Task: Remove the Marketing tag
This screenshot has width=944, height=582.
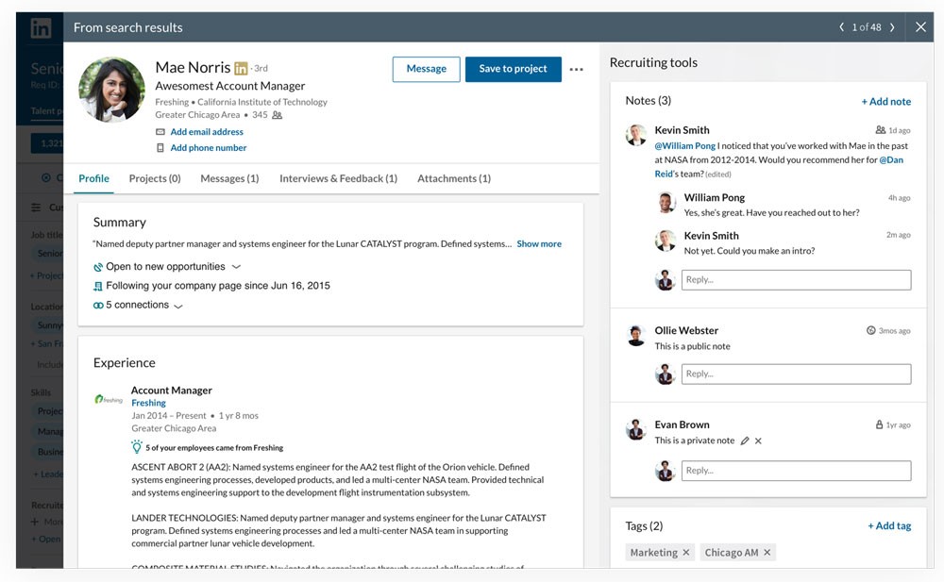Action: click(x=686, y=553)
